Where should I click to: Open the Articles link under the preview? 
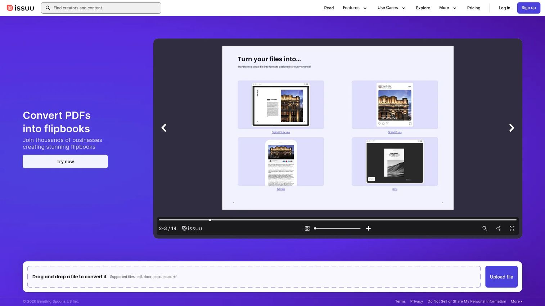pos(281,189)
